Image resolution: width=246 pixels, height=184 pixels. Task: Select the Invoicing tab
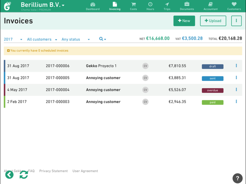[115, 6]
